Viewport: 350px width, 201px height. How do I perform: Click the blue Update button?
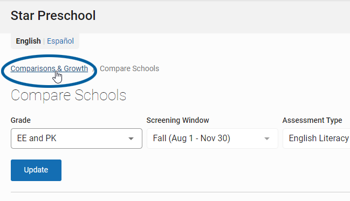point(36,170)
